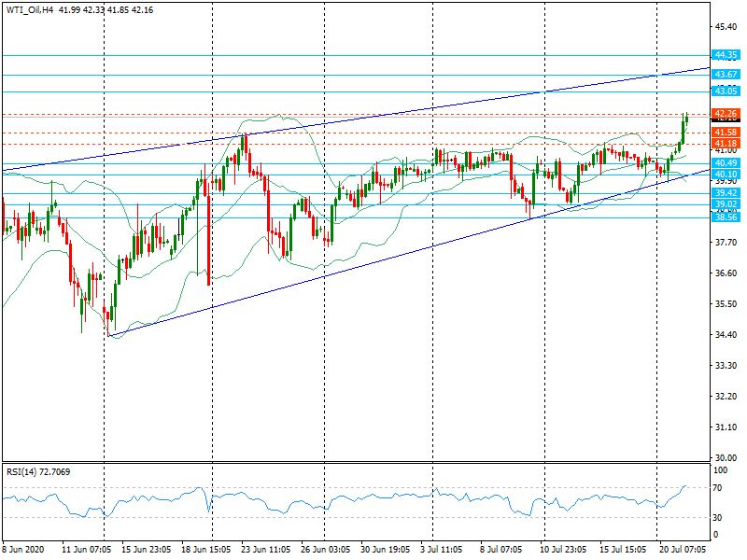The image size is (747, 560).
Task: Click the WTI_Oil,H4 chart title
Action: pos(26,9)
